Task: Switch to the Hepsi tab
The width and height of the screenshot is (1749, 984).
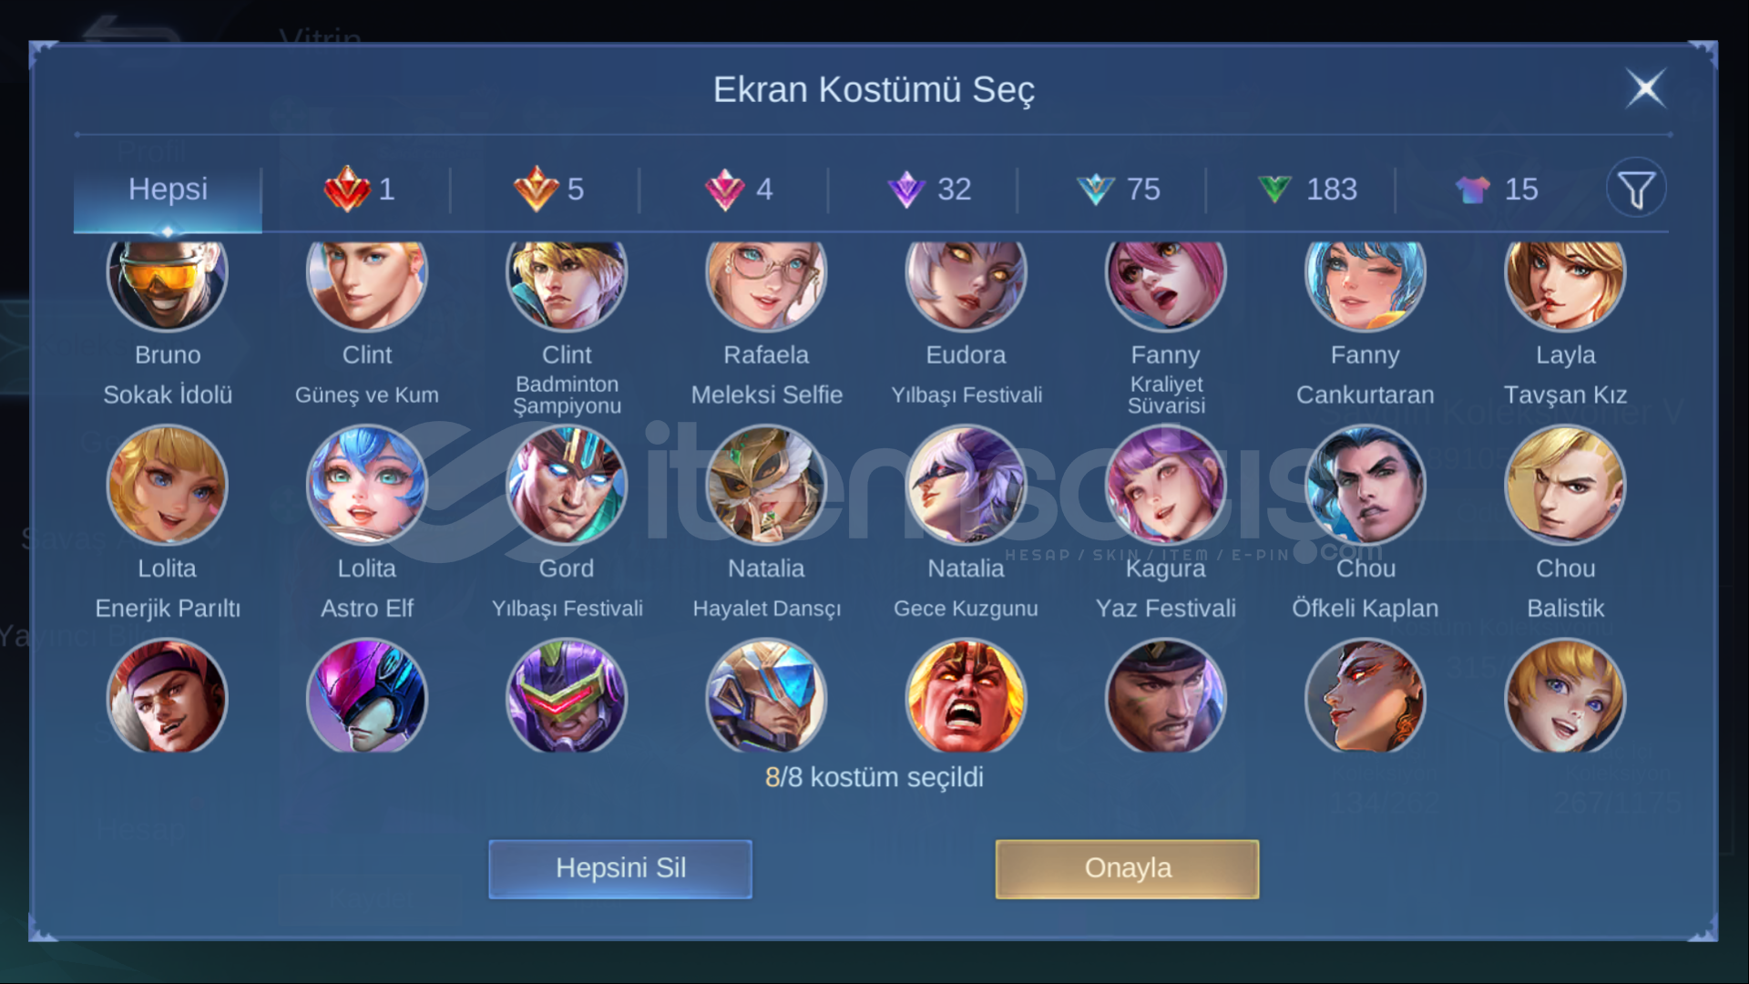Action: 168,190
